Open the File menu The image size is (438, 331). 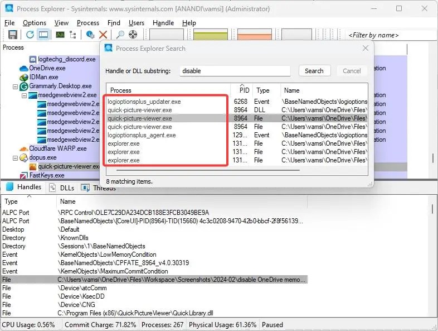click(9, 23)
